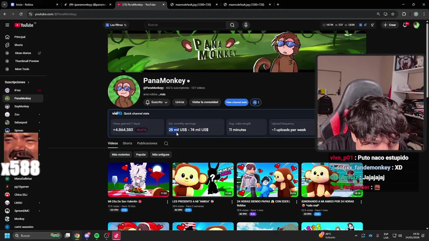The width and height of the screenshot is (429, 241).
Task: Open options for 24 HORAS SIENDO PAPAS video
Action: coord(297,202)
